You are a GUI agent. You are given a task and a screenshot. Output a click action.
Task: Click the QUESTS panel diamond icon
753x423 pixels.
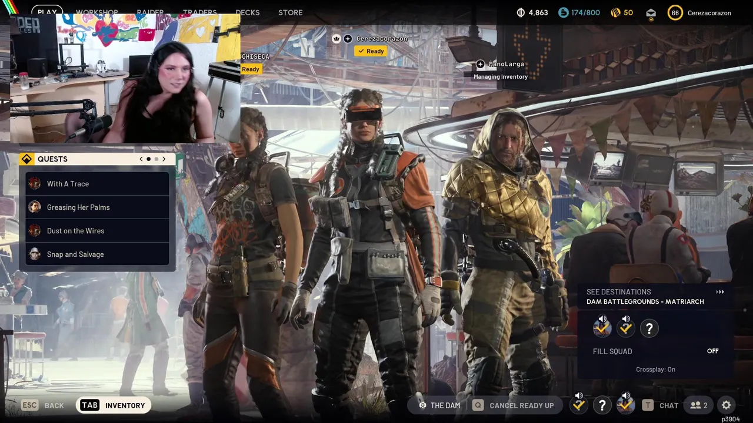coord(26,159)
